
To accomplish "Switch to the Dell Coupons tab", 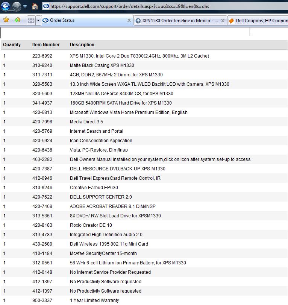I will point(258,21).
